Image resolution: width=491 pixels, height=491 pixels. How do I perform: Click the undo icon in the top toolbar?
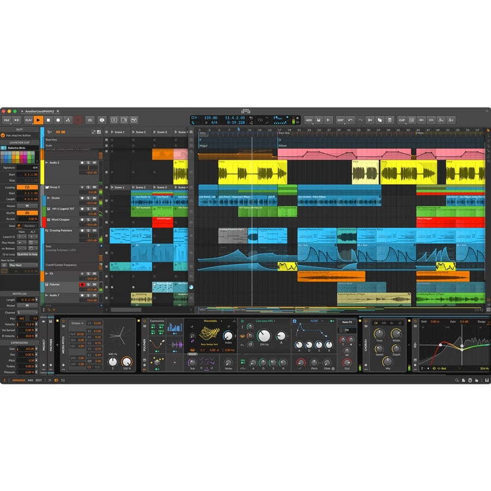[350, 120]
